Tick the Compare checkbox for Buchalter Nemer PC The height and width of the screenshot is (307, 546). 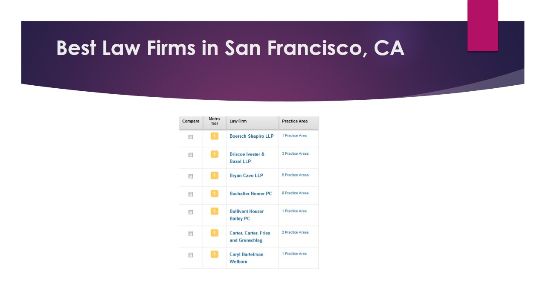[191, 194]
